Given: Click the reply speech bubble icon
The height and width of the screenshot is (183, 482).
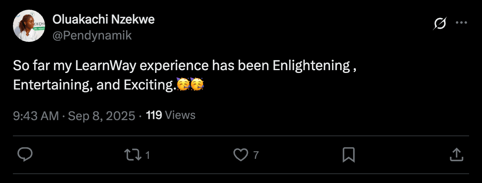Looking at the screenshot, I should coord(25,155).
